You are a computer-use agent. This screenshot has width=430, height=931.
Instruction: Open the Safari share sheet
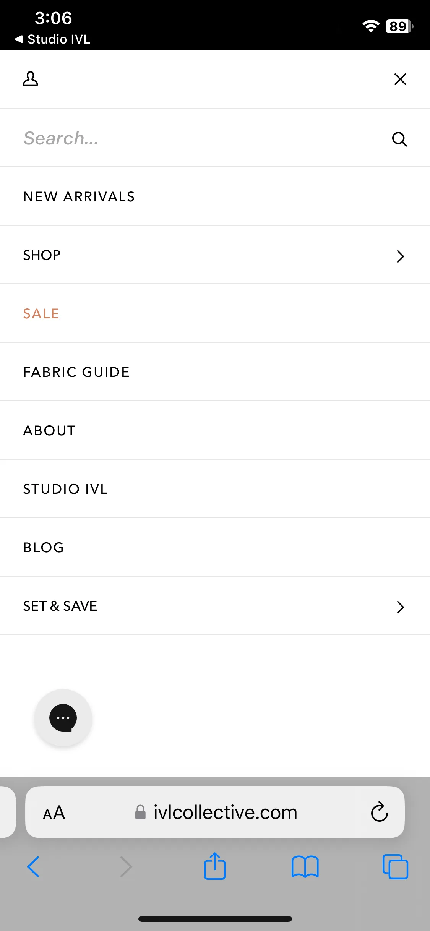pos(215,866)
